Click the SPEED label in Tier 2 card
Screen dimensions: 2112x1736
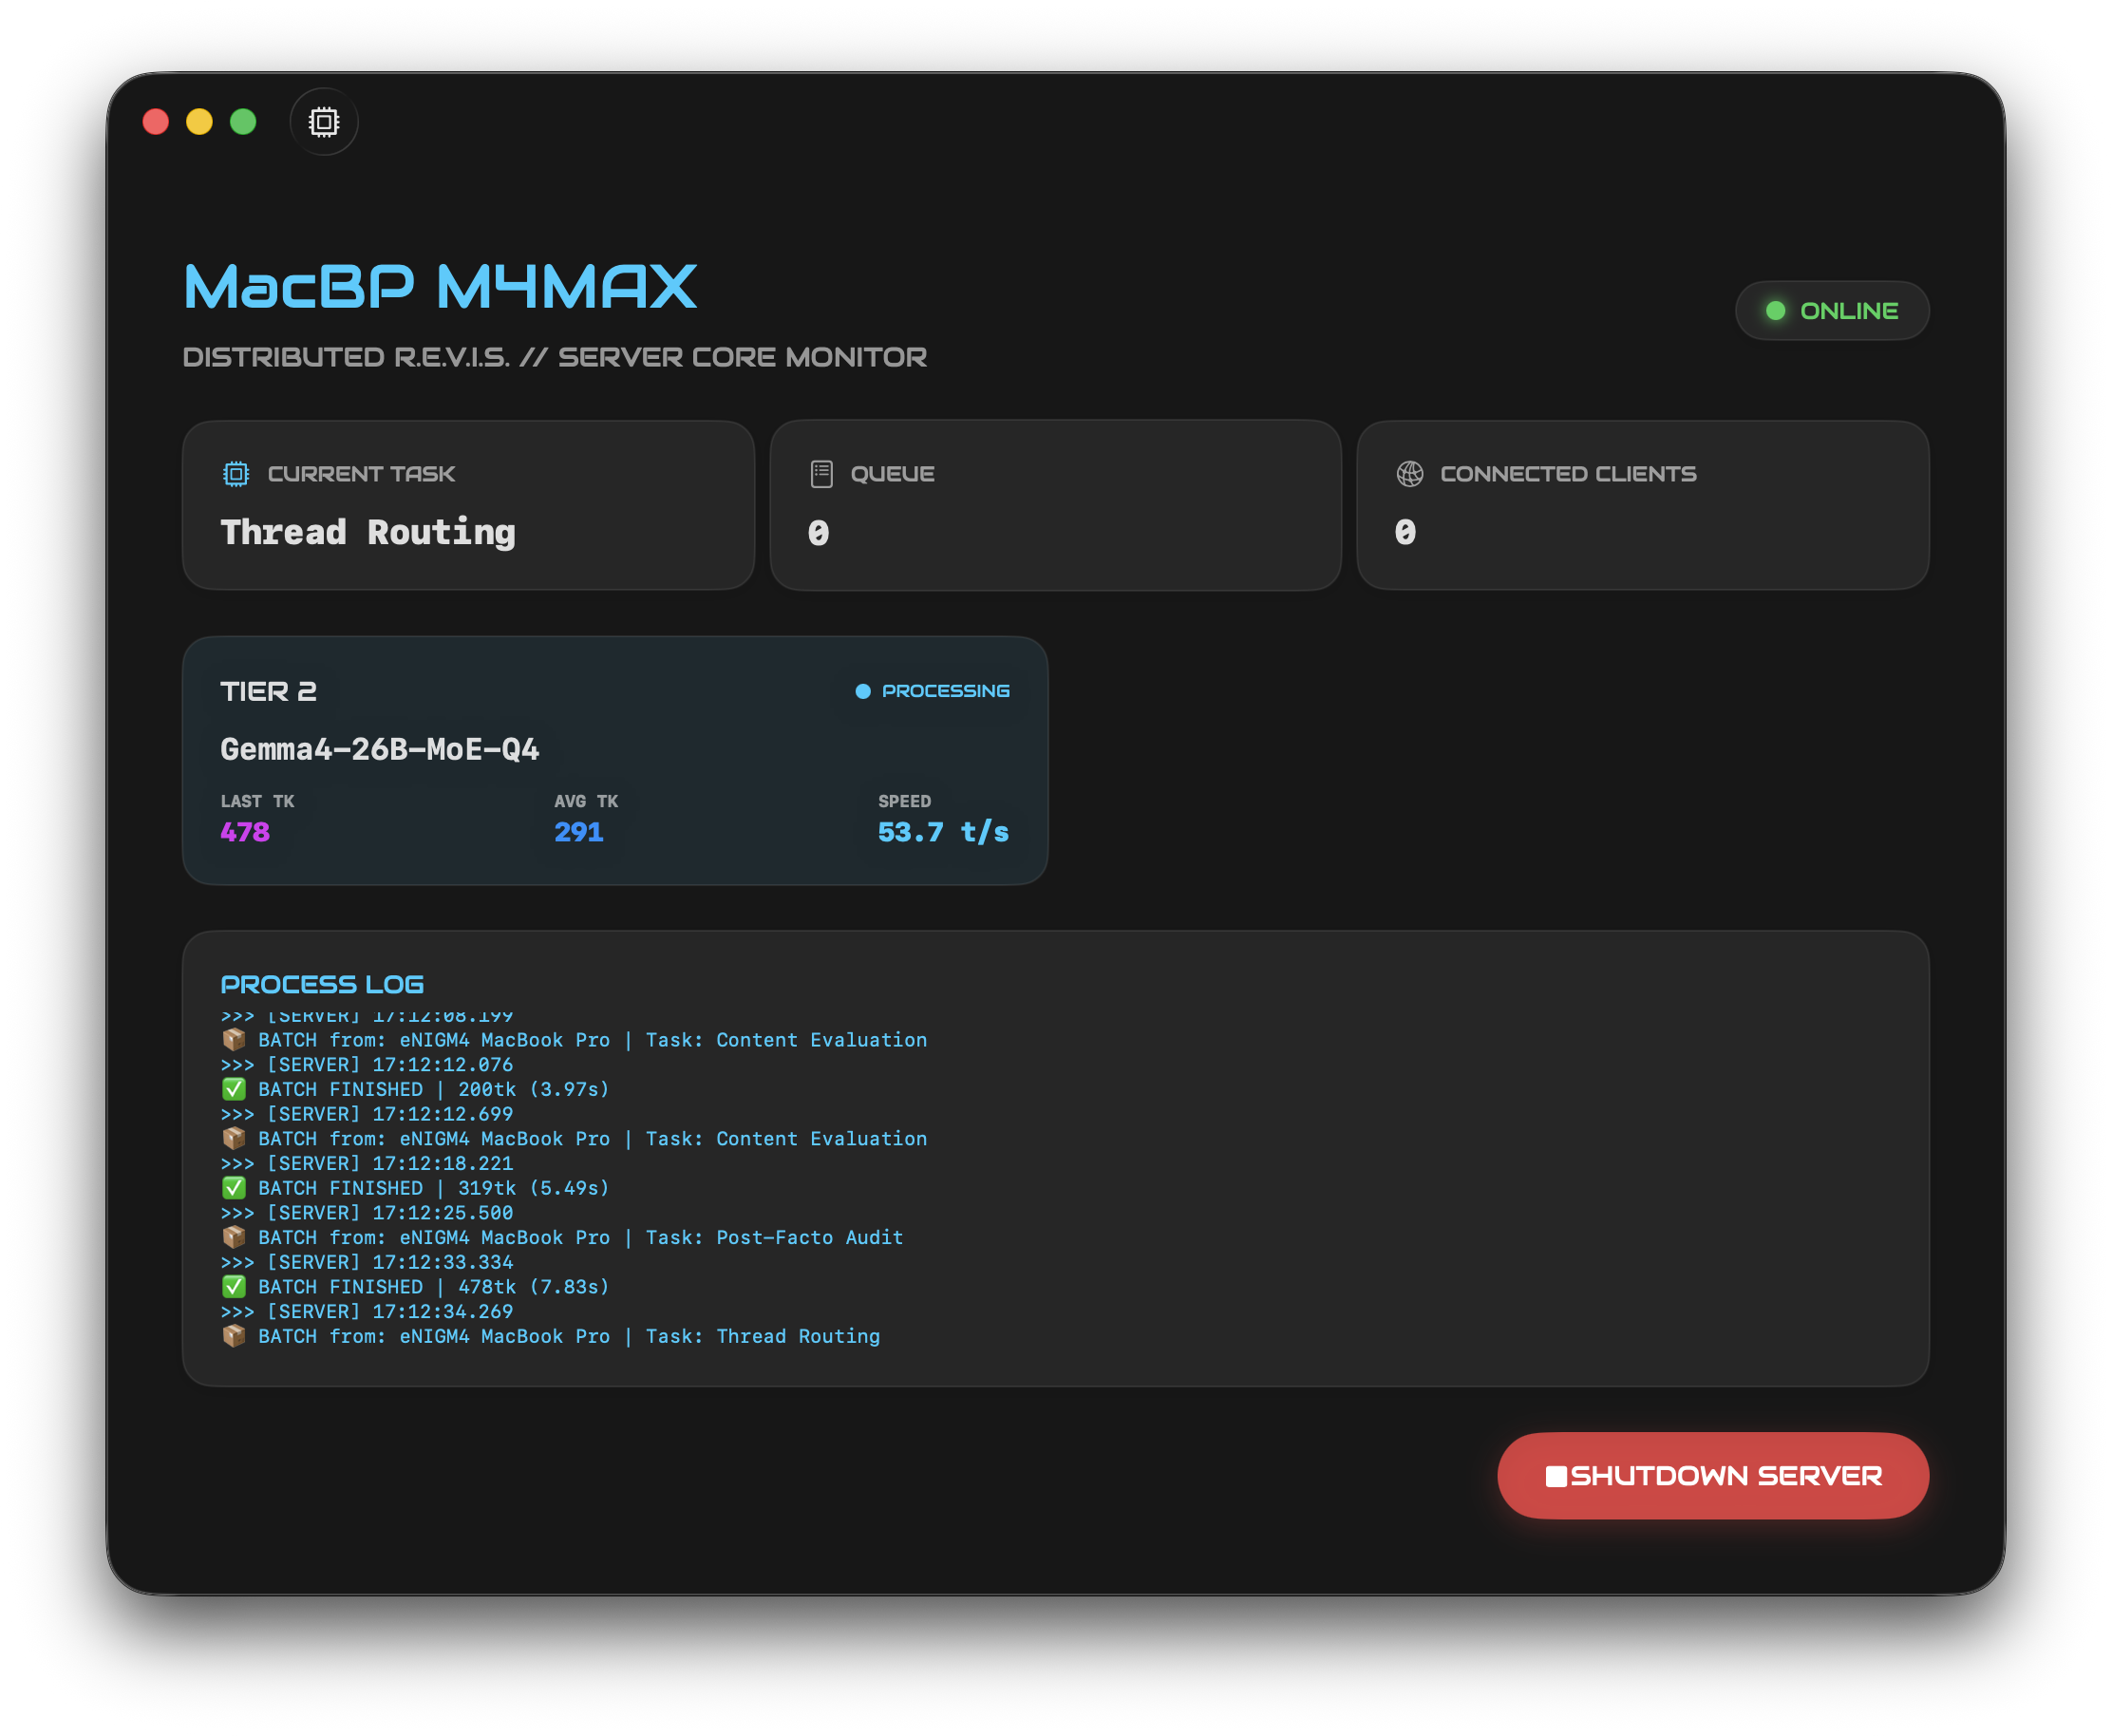[904, 801]
